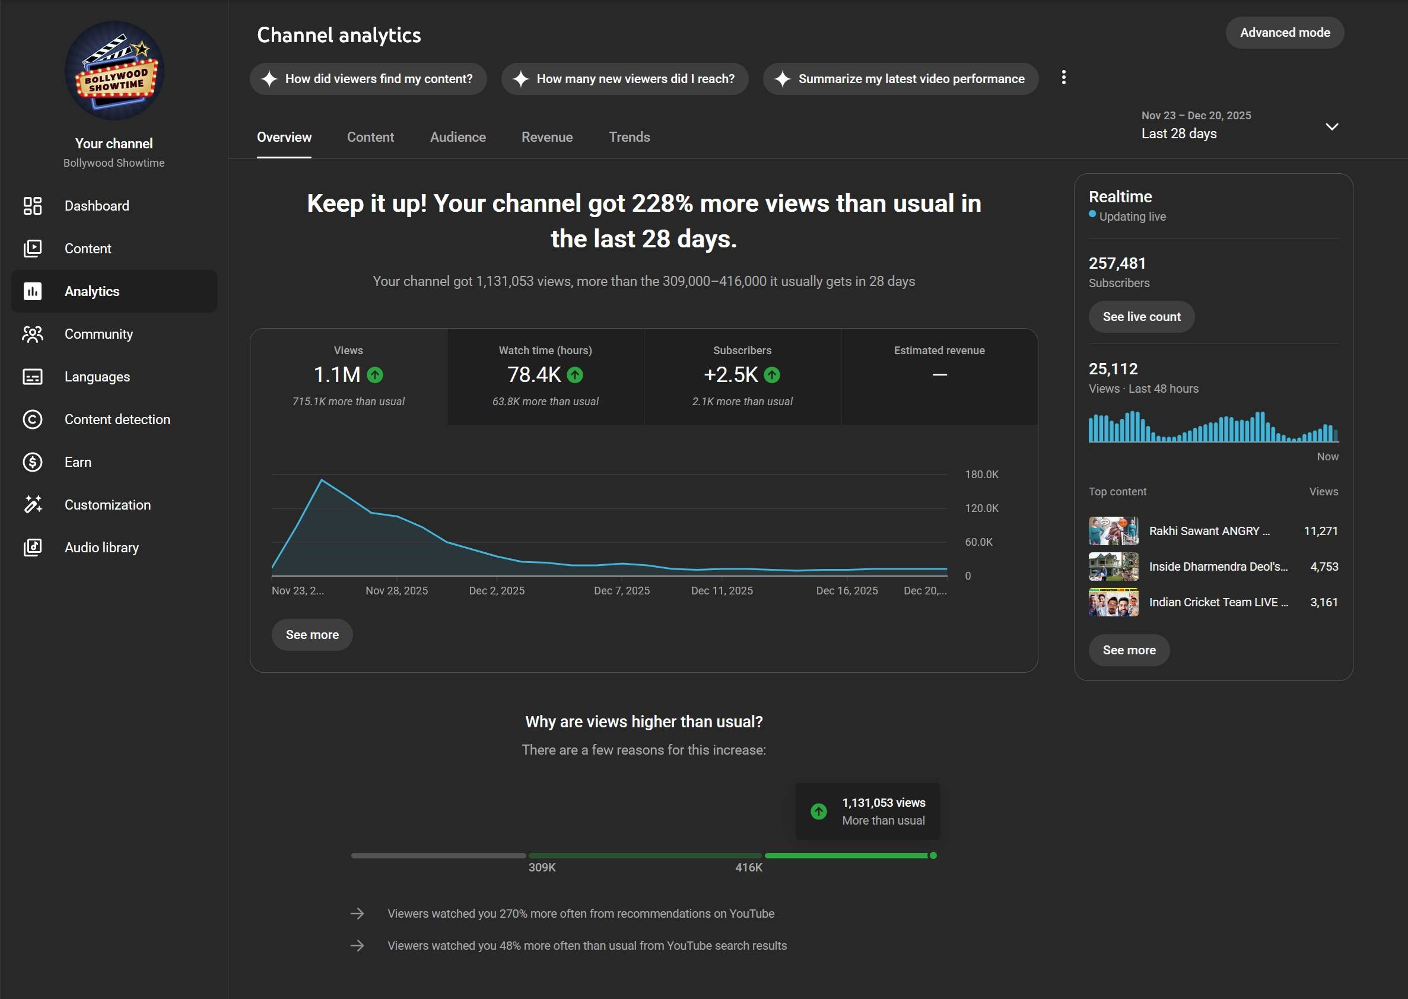Expand the Last 28 days date dropdown

(x=1331, y=127)
